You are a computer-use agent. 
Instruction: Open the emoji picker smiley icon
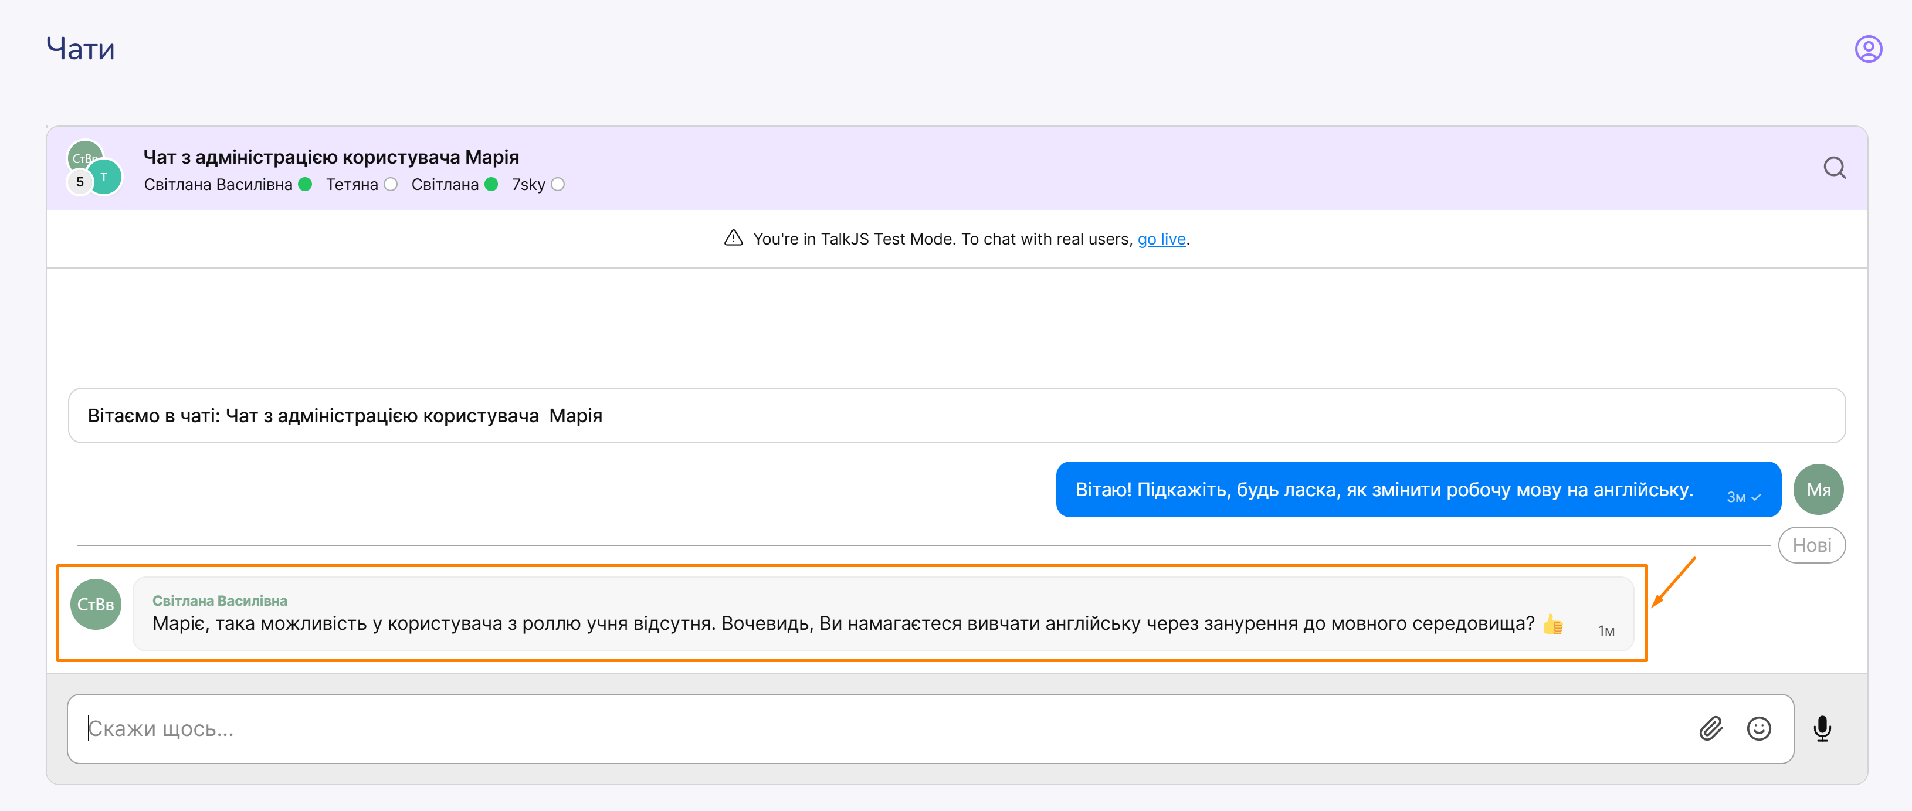tap(1758, 728)
